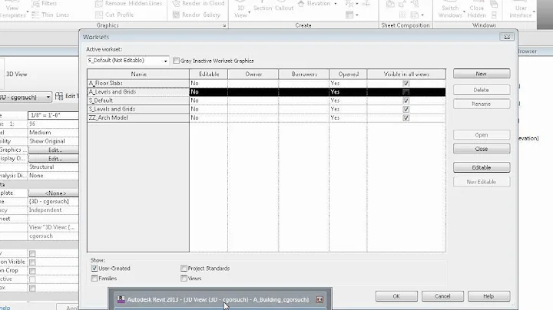
Task: Select the S_Default workset row
Action: (x=267, y=101)
